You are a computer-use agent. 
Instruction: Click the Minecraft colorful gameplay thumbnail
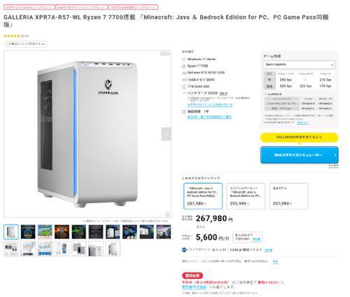45,232
